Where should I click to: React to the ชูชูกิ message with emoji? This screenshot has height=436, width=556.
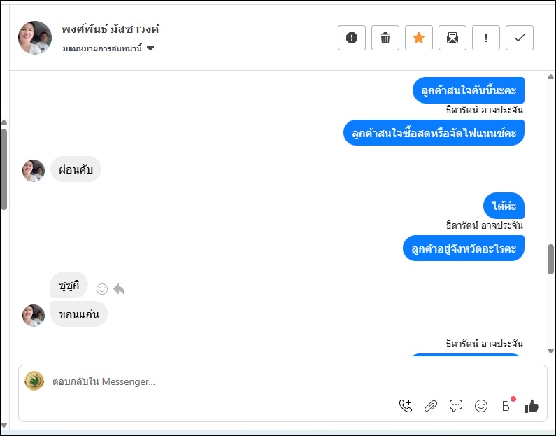[102, 289]
